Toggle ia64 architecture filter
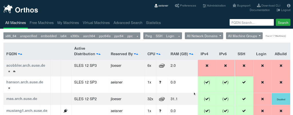This screenshot has width=293, height=115. pos(63,36)
